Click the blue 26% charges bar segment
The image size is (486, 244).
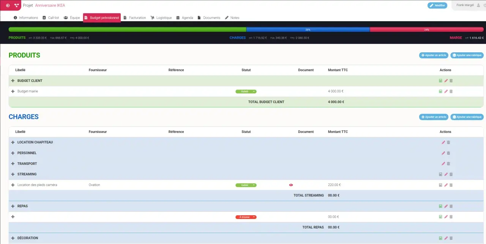(x=308, y=29)
